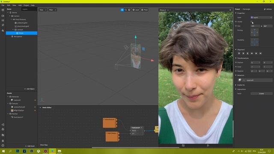Open the File menu

(3, 5)
